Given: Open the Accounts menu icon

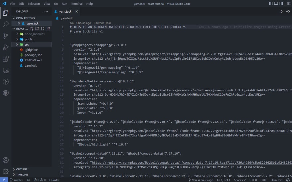Looking at the screenshot, I should click(x=6, y=160).
